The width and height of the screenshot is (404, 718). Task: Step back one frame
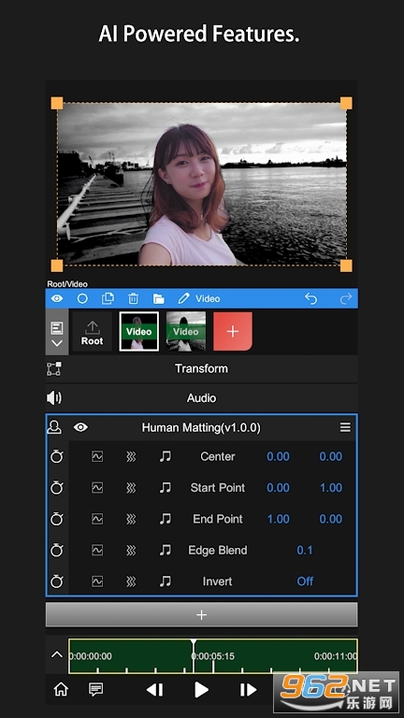coord(154,690)
